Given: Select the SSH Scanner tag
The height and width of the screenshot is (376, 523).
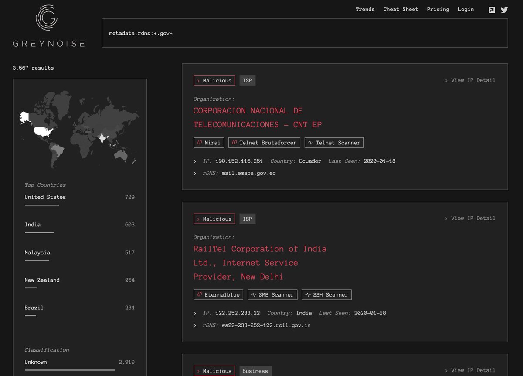Looking at the screenshot, I should tap(326, 295).
